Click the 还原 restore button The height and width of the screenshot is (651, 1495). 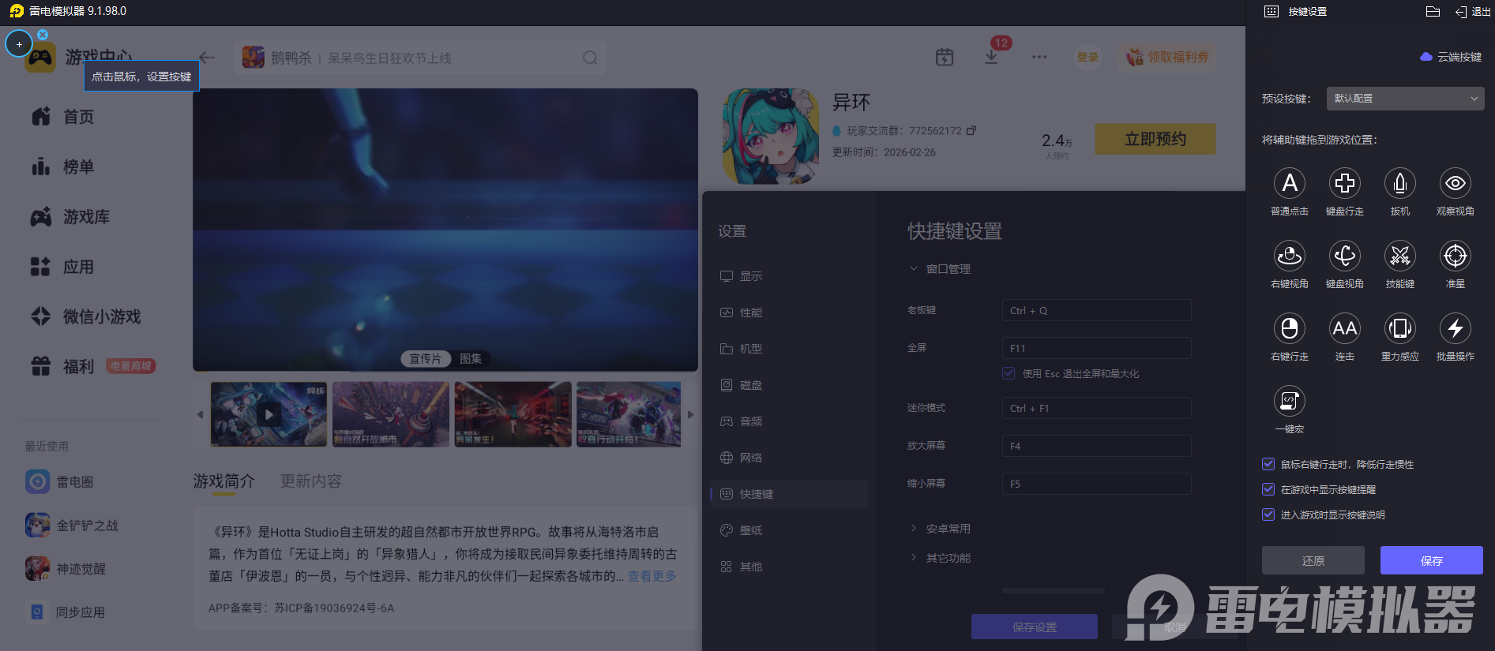click(1313, 560)
